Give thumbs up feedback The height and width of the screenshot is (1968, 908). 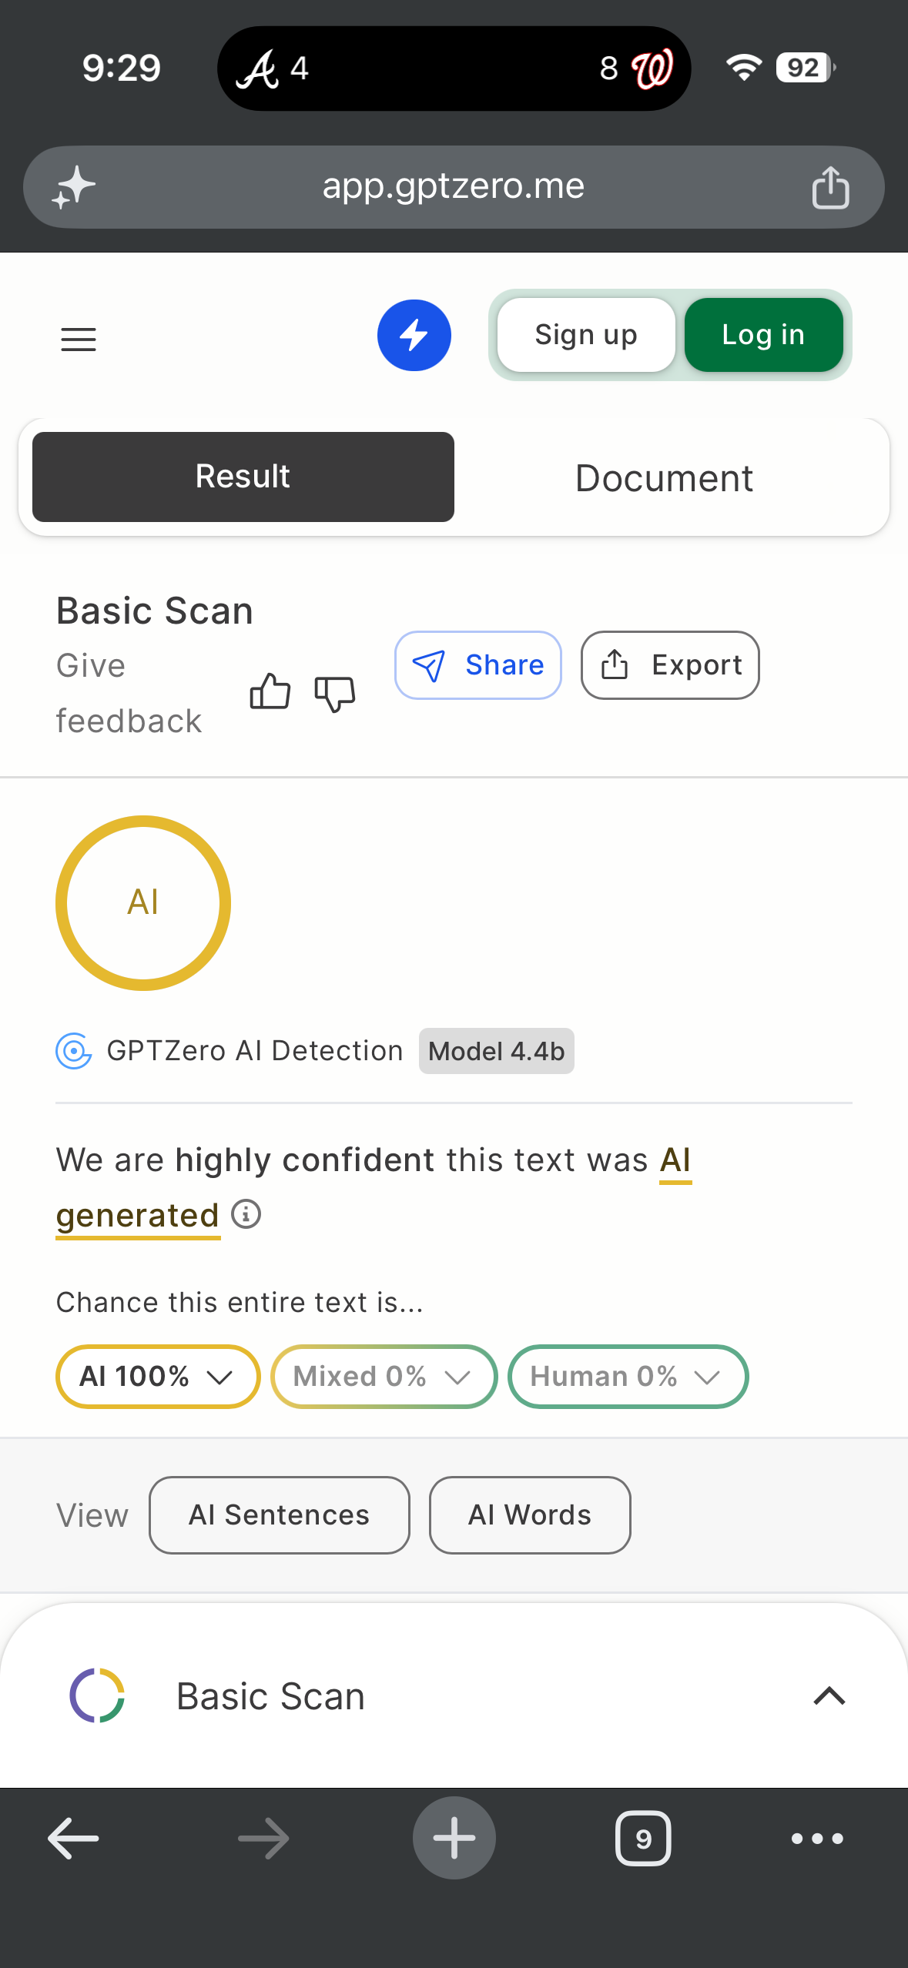coord(270,691)
